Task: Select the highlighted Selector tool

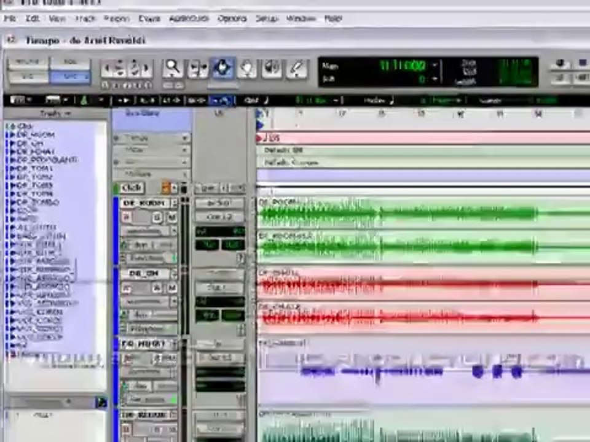Action: coord(222,68)
